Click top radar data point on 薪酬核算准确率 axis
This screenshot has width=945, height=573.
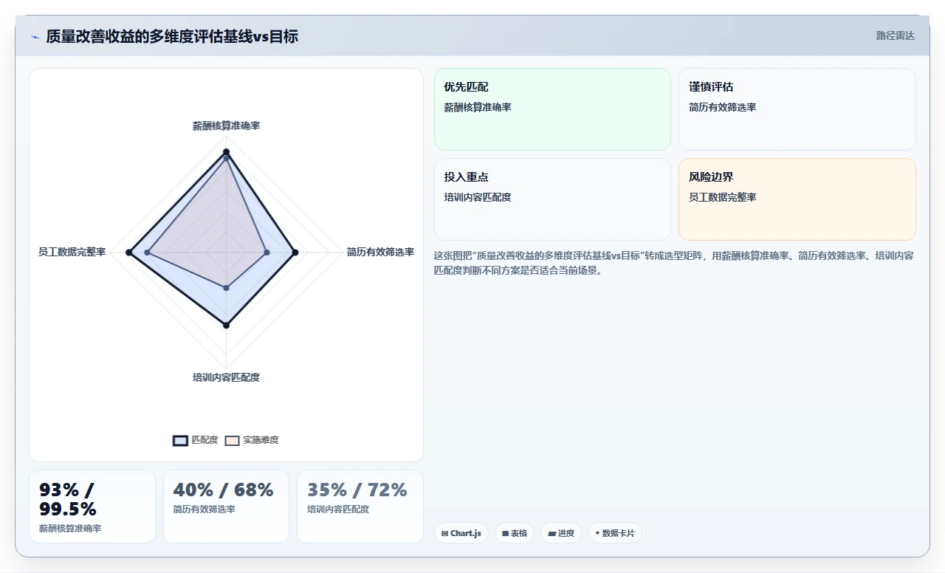click(x=226, y=152)
